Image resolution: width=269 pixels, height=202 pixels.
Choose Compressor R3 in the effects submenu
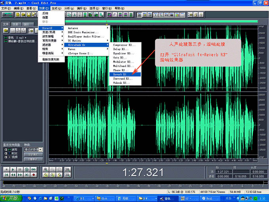coord(124,45)
